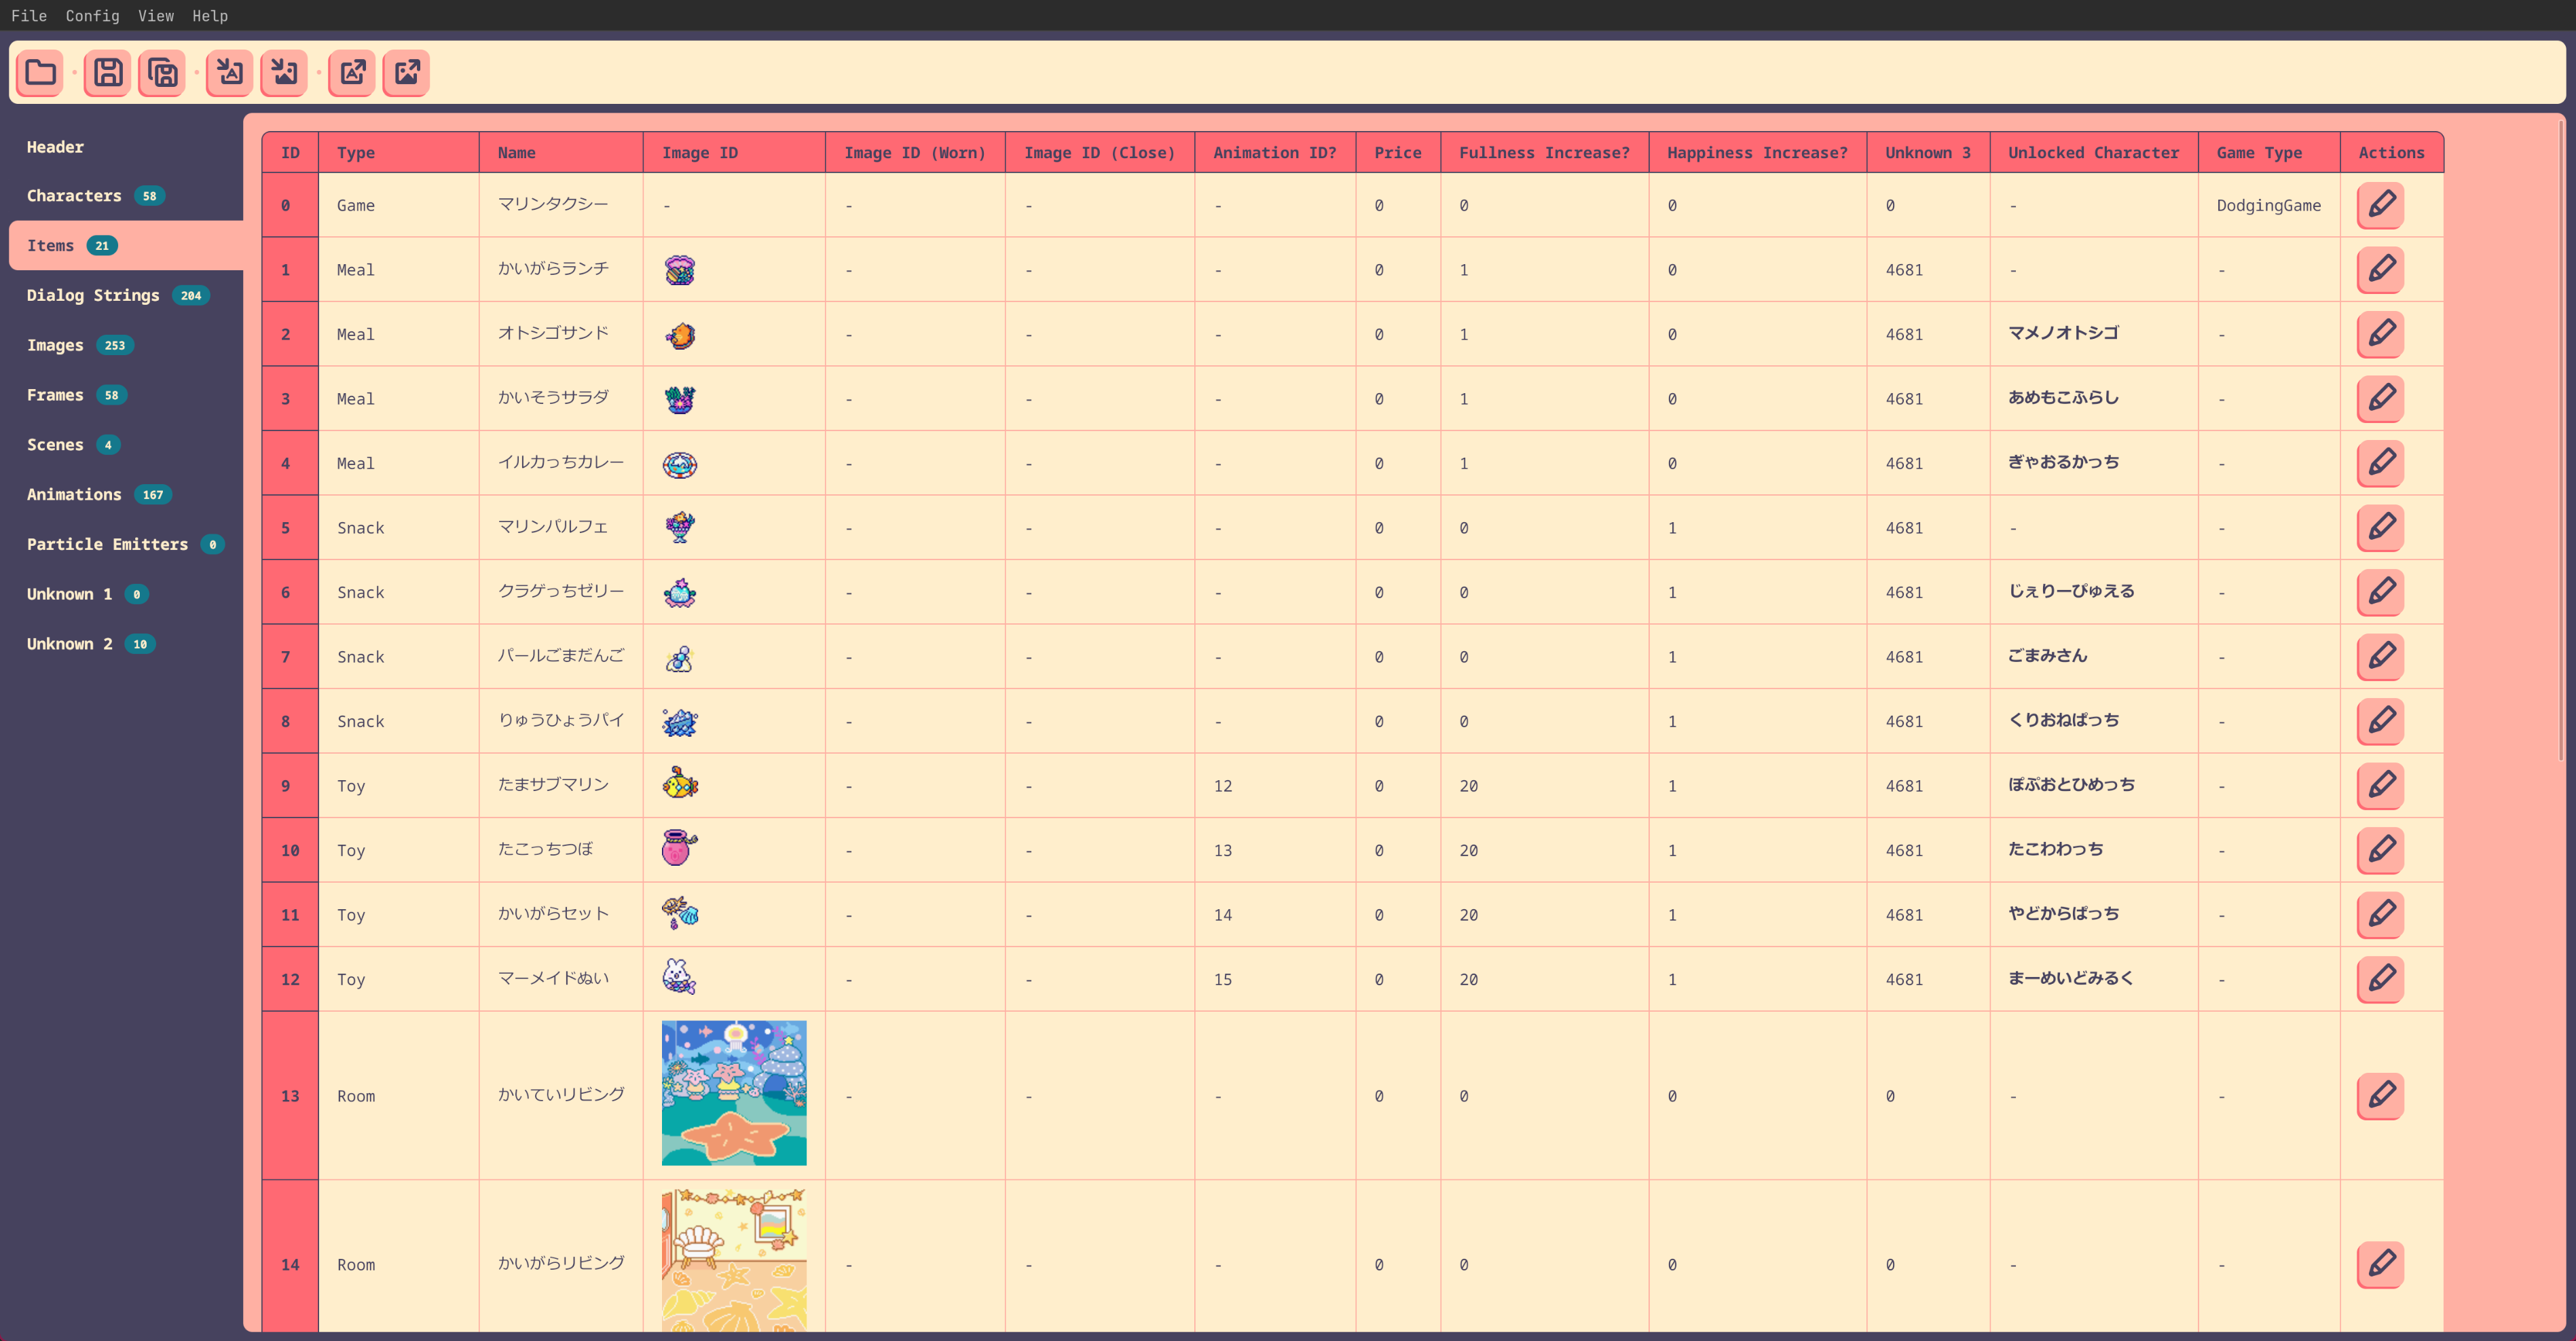The width and height of the screenshot is (2576, 1341).
Task: Click the vertical scrollbar on the right
Action: pos(2560,440)
